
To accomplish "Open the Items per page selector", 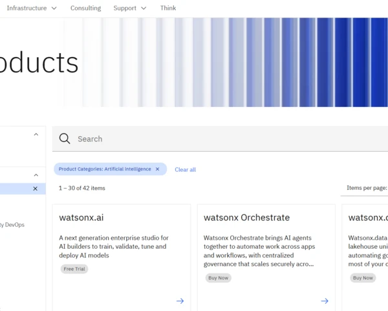I will click(367, 188).
